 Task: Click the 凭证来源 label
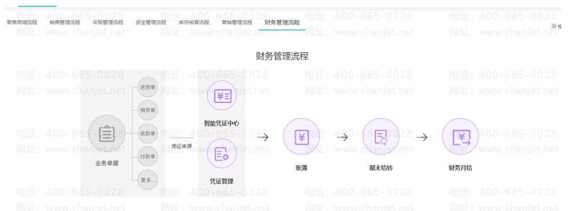coord(182,146)
